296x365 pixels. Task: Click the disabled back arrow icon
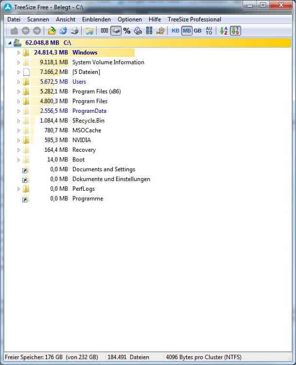pyautogui.click(x=26, y=31)
